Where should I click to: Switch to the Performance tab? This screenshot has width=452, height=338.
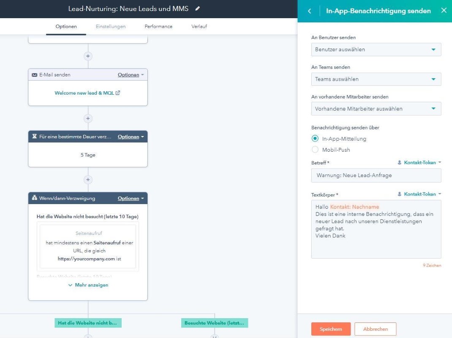click(158, 27)
